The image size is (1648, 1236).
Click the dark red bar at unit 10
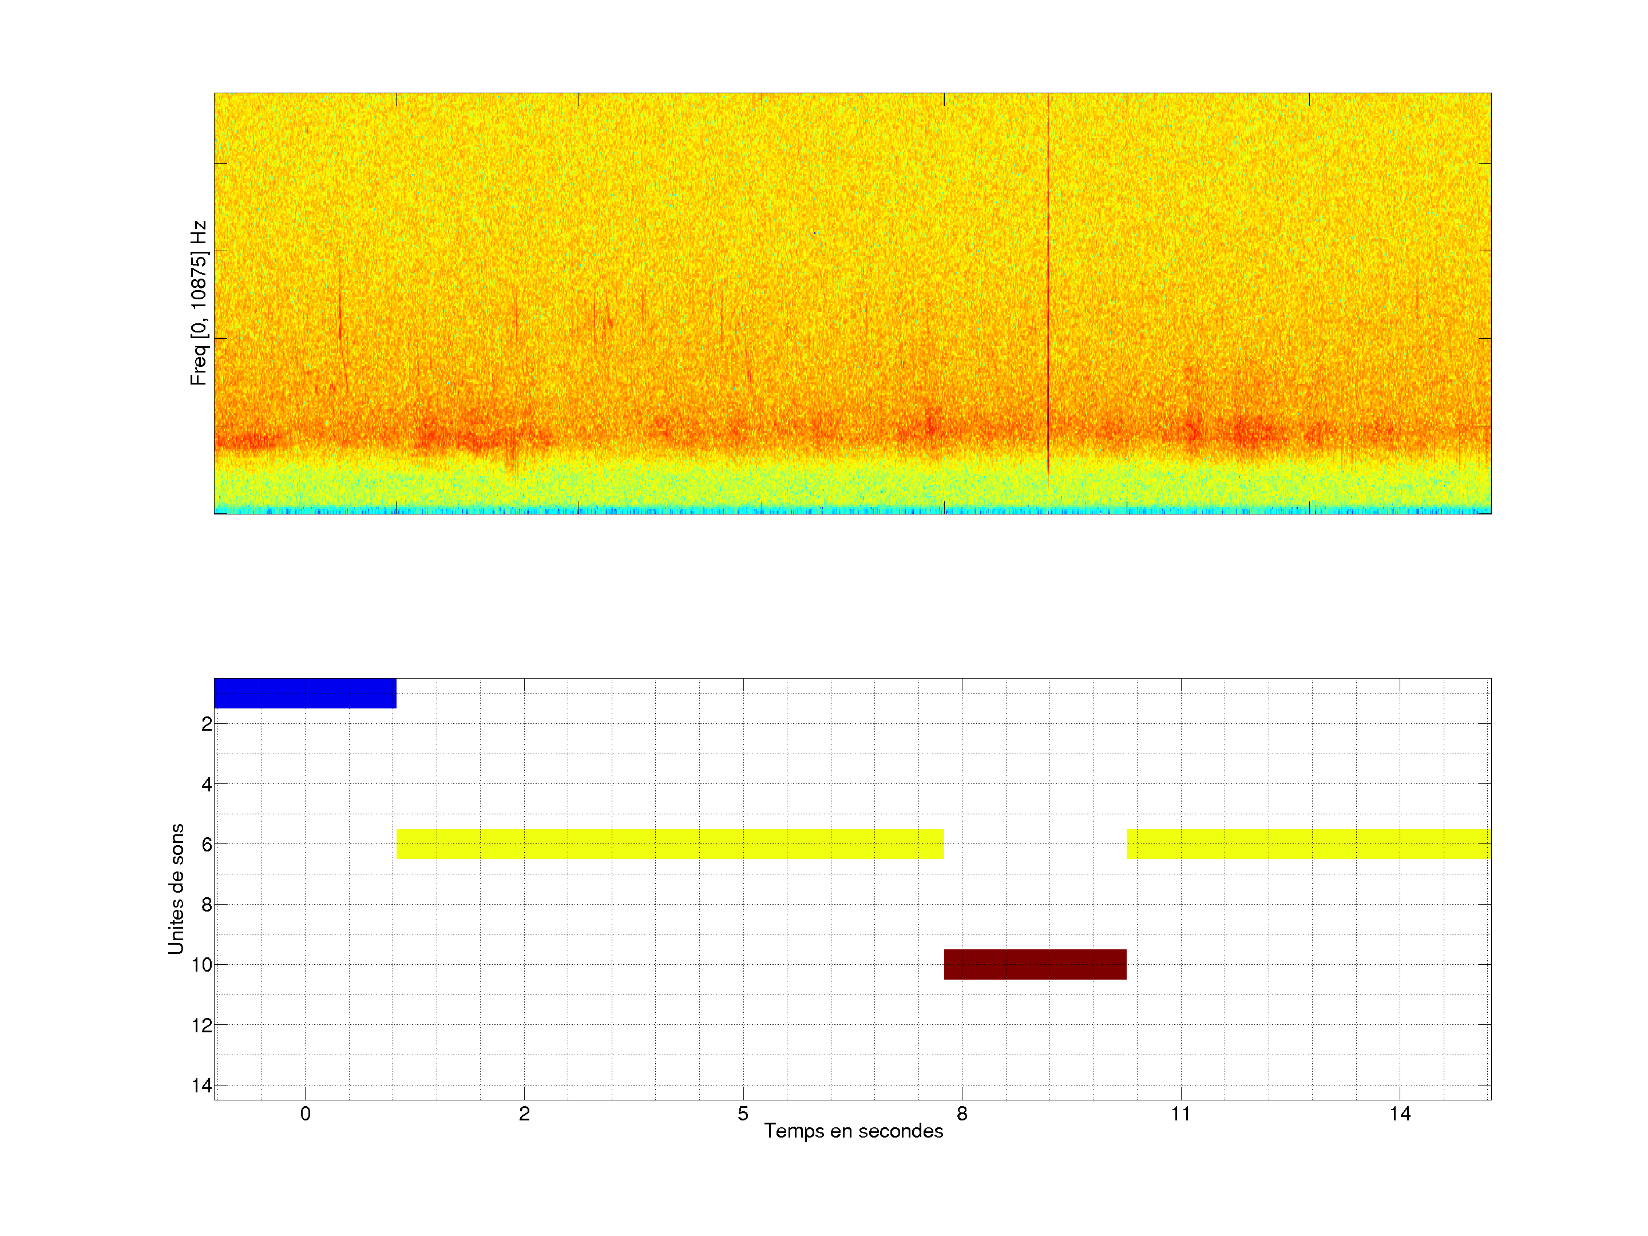click(x=1035, y=964)
